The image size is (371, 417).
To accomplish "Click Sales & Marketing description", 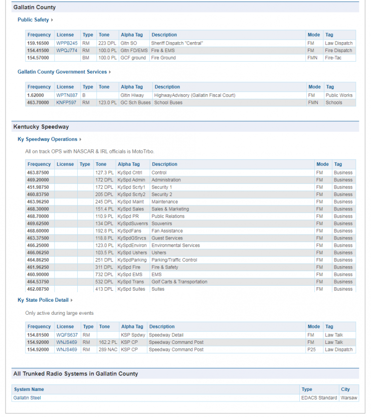I will [170, 209].
